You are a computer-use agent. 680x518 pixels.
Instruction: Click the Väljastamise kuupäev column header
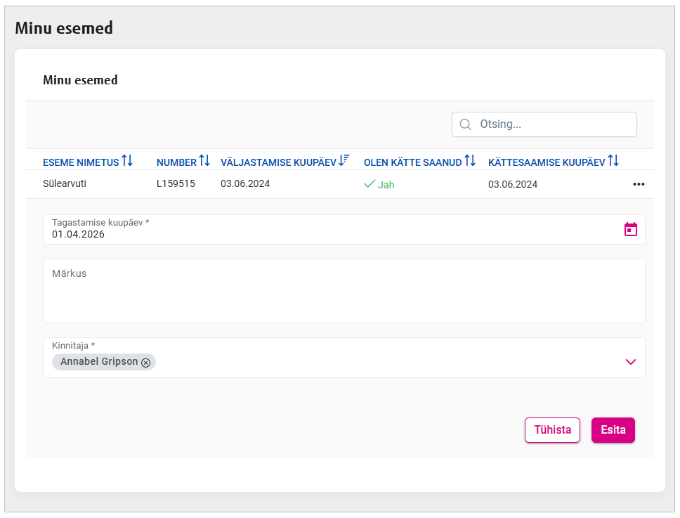[x=278, y=162]
